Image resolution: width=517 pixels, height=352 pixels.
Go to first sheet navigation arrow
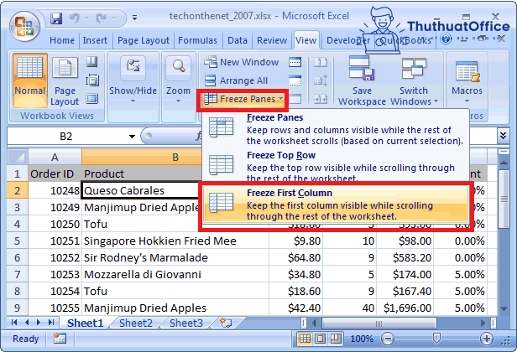pyautogui.click(x=14, y=323)
